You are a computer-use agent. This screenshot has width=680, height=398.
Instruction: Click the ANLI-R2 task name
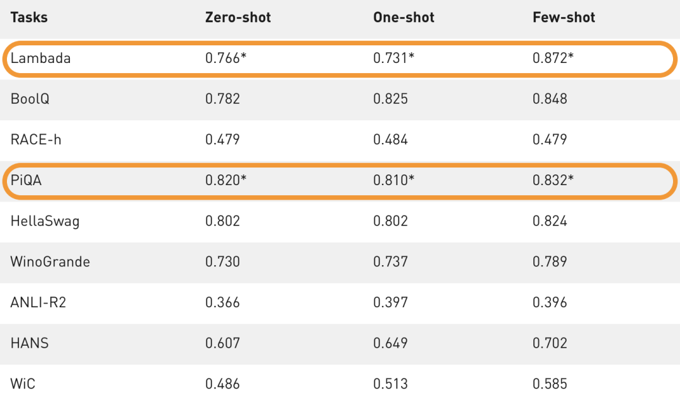pos(38,302)
